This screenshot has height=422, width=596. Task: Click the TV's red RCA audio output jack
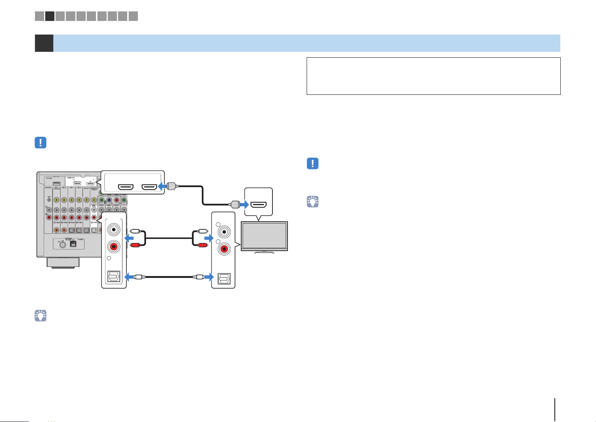point(224,249)
